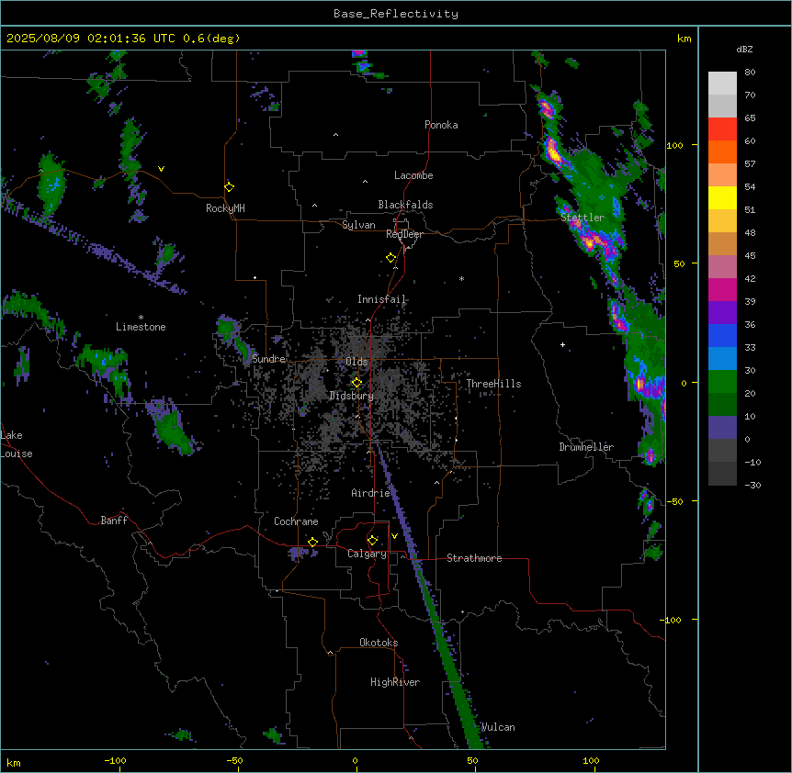
Task: Click the yellow diamond marker above RockyMH
Action: tap(230, 187)
